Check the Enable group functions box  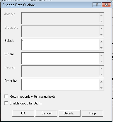click(6, 103)
